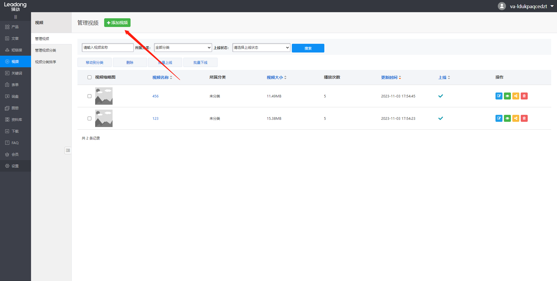Expand the 请选择上线状态 status dropdown
557x281 pixels.
261,48
